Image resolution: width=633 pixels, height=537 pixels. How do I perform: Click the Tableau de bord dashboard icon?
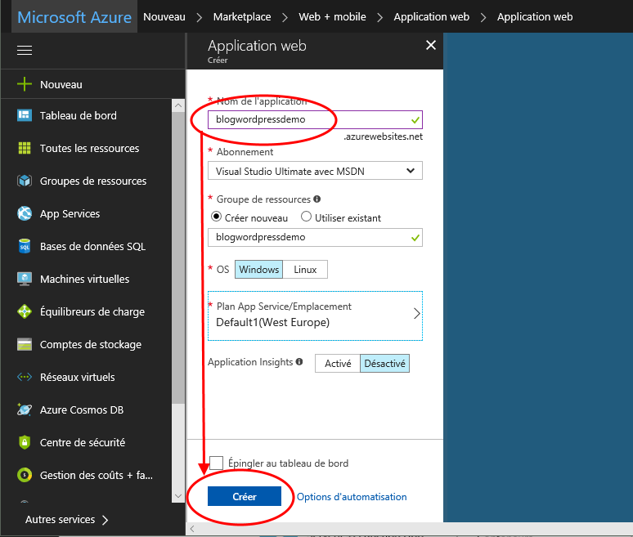coord(25,115)
